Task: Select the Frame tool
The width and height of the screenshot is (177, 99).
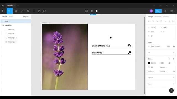Action: click(x=16, y=11)
